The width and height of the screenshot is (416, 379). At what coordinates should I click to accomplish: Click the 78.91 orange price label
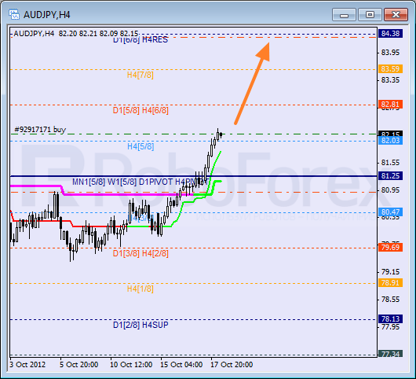point(390,283)
